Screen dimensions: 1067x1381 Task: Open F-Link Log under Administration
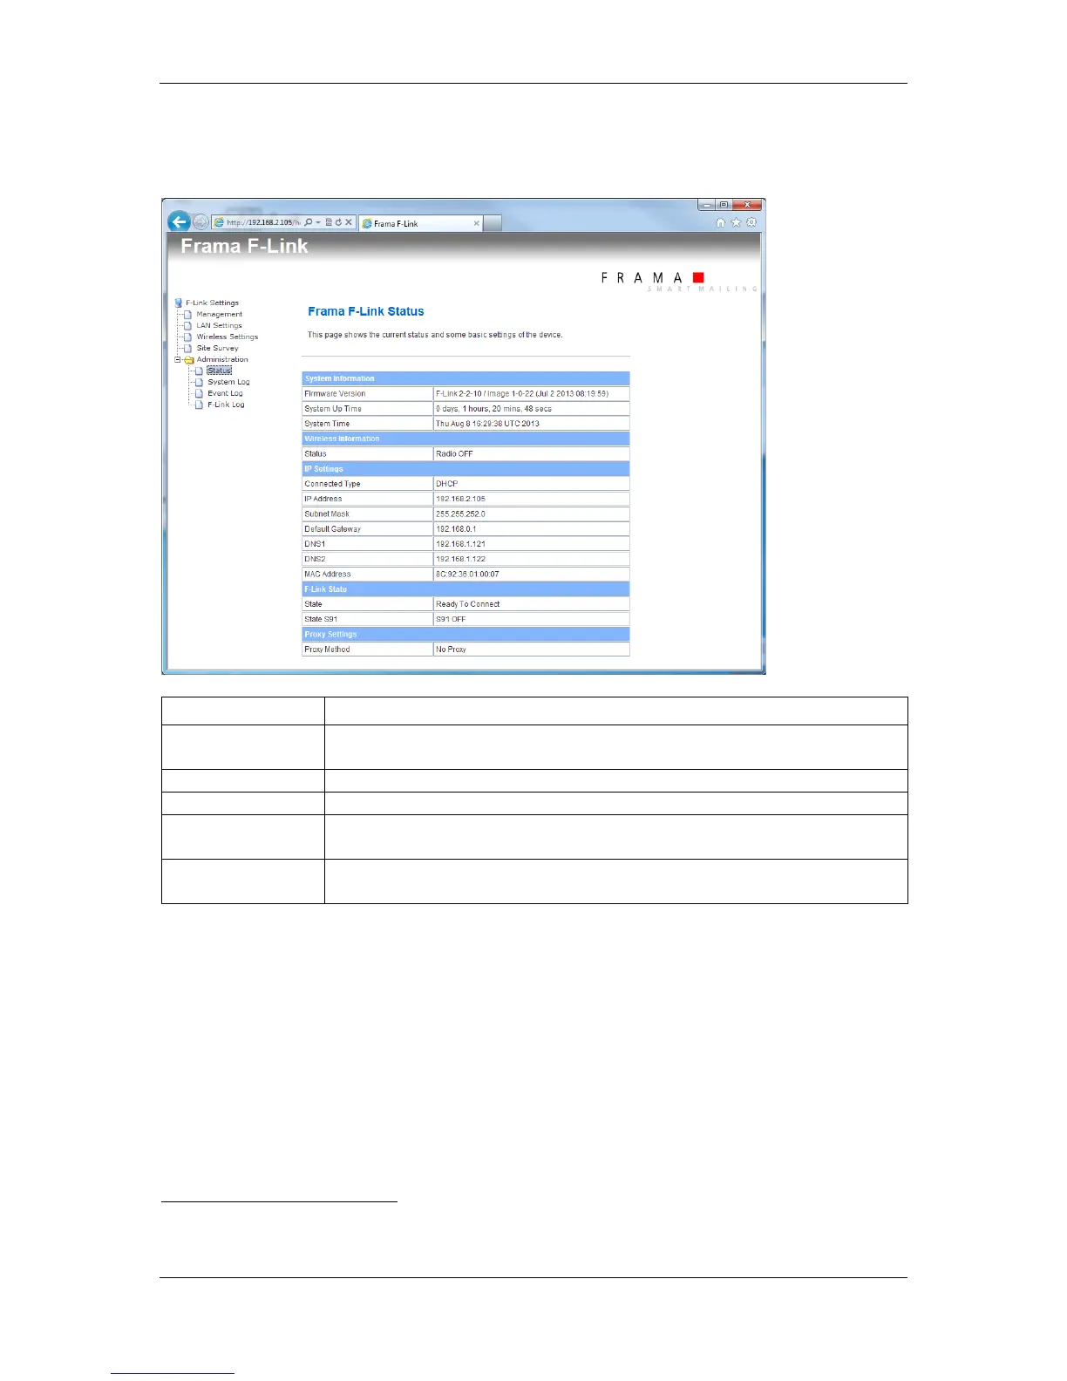coord(226,405)
